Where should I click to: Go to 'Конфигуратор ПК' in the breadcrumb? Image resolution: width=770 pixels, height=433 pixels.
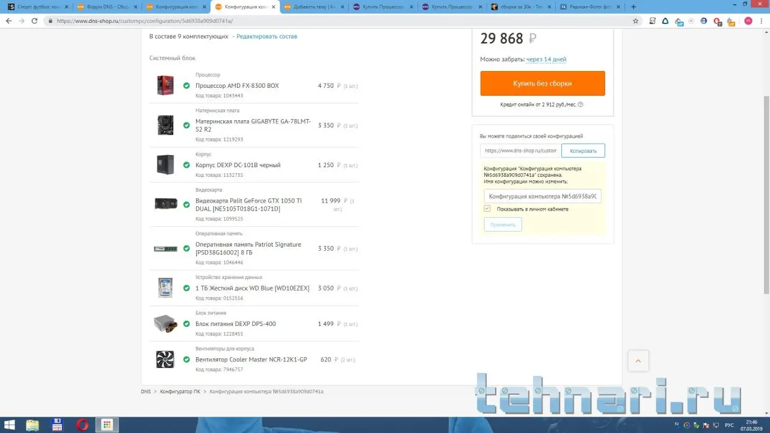tap(180, 392)
